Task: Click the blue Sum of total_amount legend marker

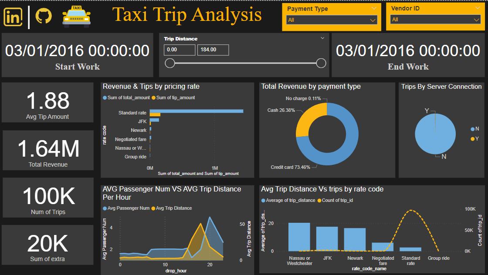Action: click(x=105, y=98)
